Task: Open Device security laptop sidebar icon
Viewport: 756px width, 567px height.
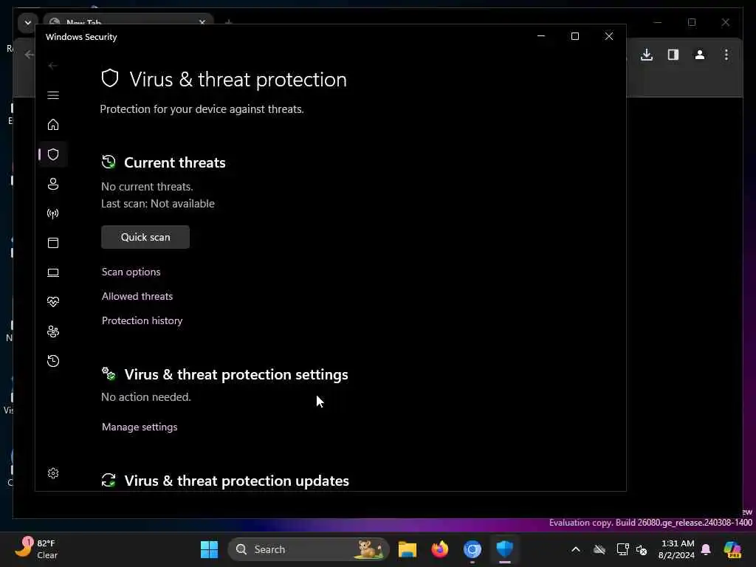Action: pos(53,272)
